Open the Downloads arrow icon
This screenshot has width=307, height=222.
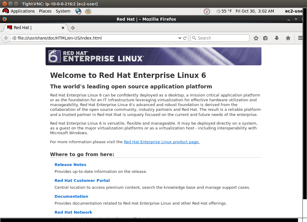click(277, 38)
